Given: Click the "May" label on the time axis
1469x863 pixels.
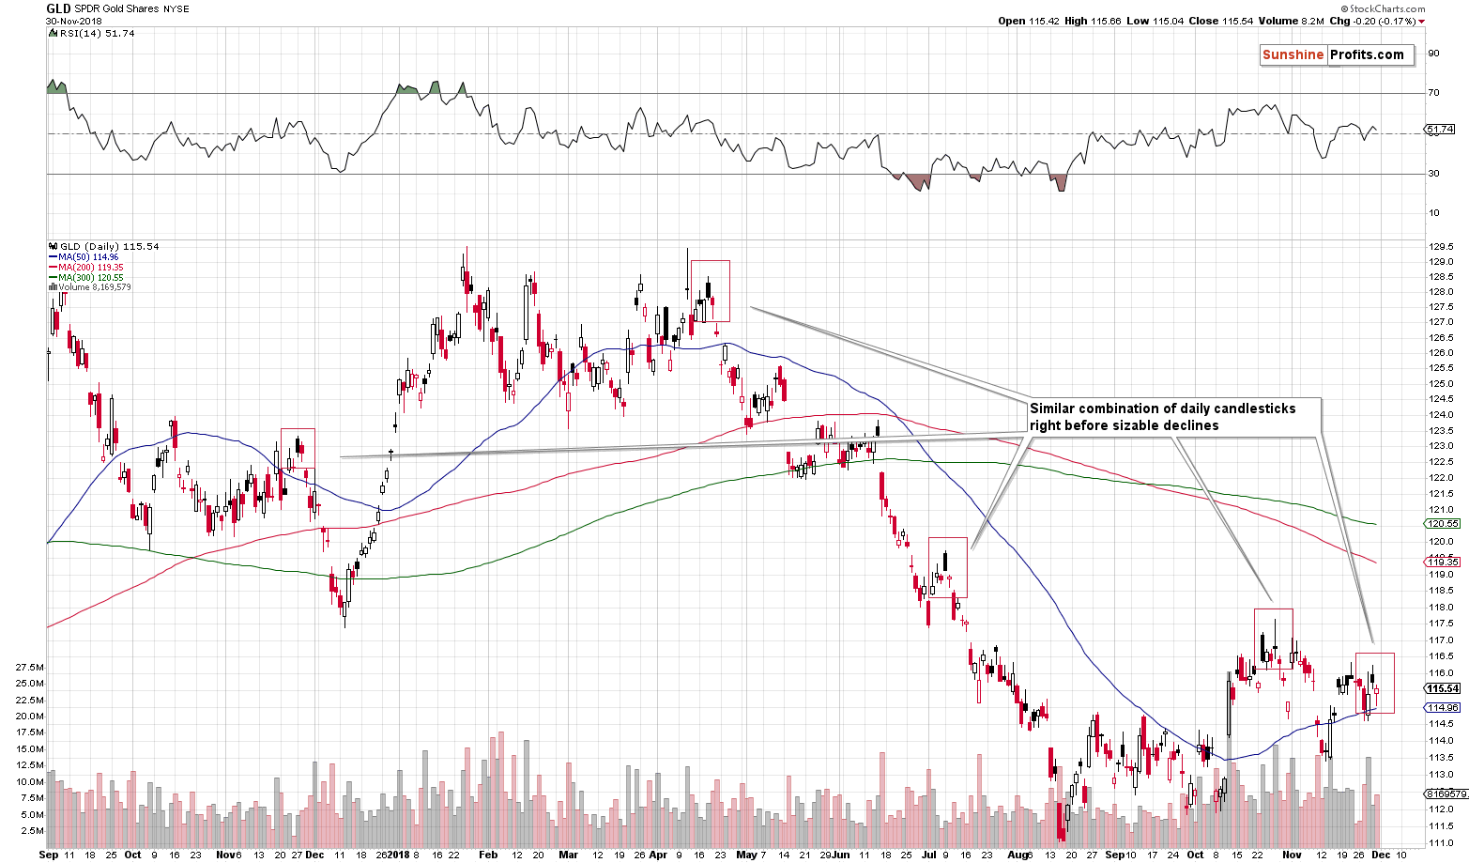Looking at the screenshot, I should click(746, 855).
